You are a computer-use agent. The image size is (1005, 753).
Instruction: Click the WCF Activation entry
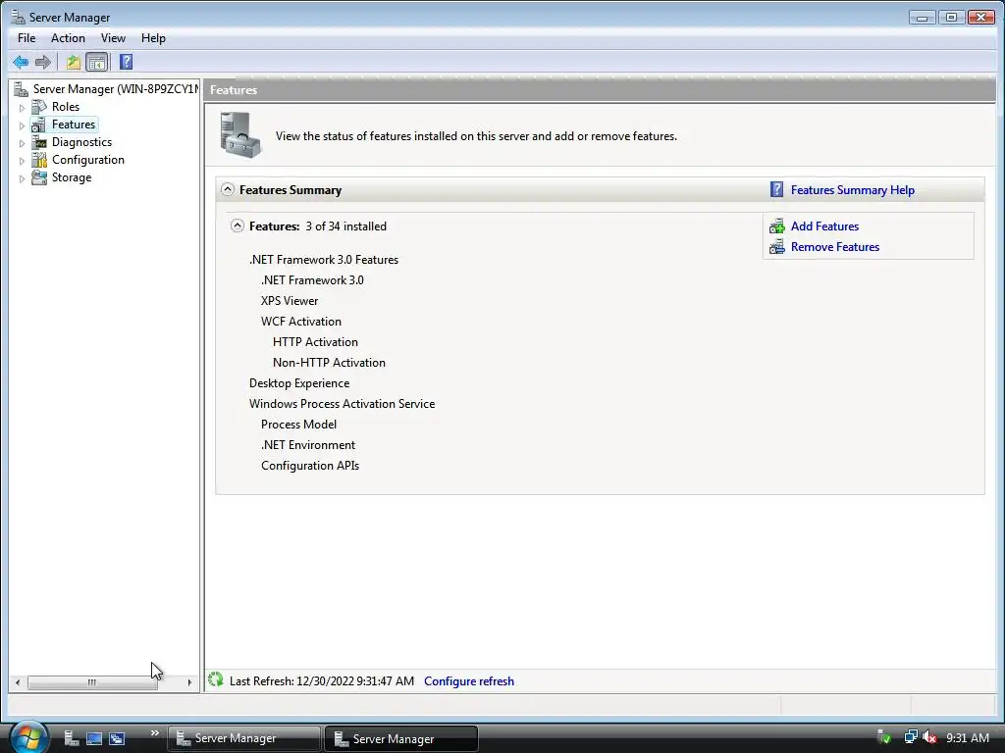(300, 321)
